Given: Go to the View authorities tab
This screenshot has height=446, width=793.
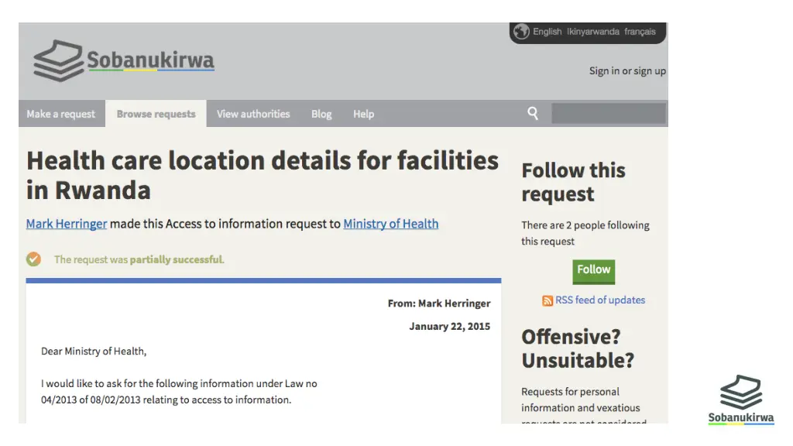Looking at the screenshot, I should [x=253, y=114].
